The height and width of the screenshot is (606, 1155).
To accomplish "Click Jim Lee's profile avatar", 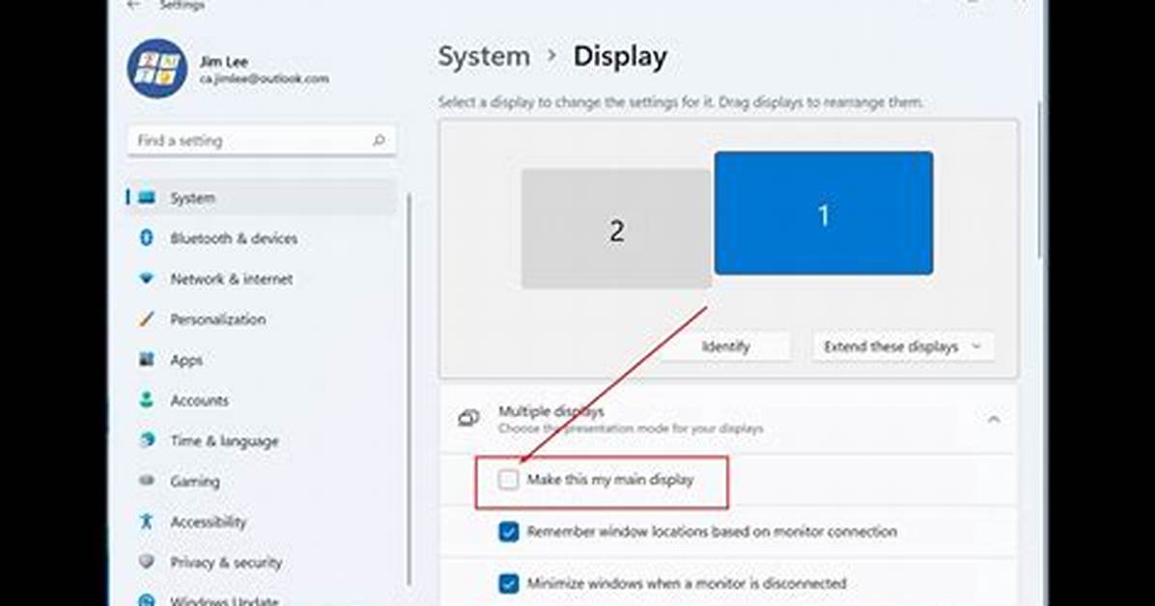I will pyautogui.click(x=156, y=69).
